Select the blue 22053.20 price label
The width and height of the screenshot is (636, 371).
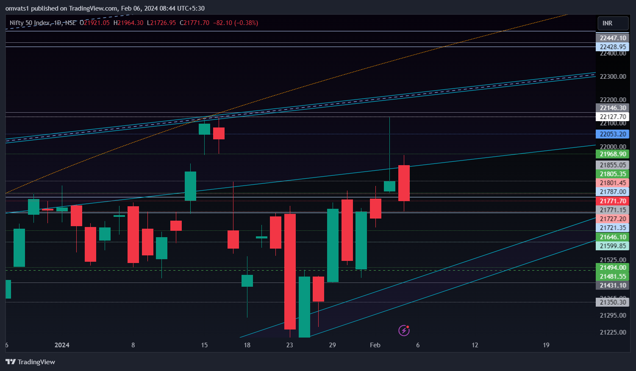612,134
